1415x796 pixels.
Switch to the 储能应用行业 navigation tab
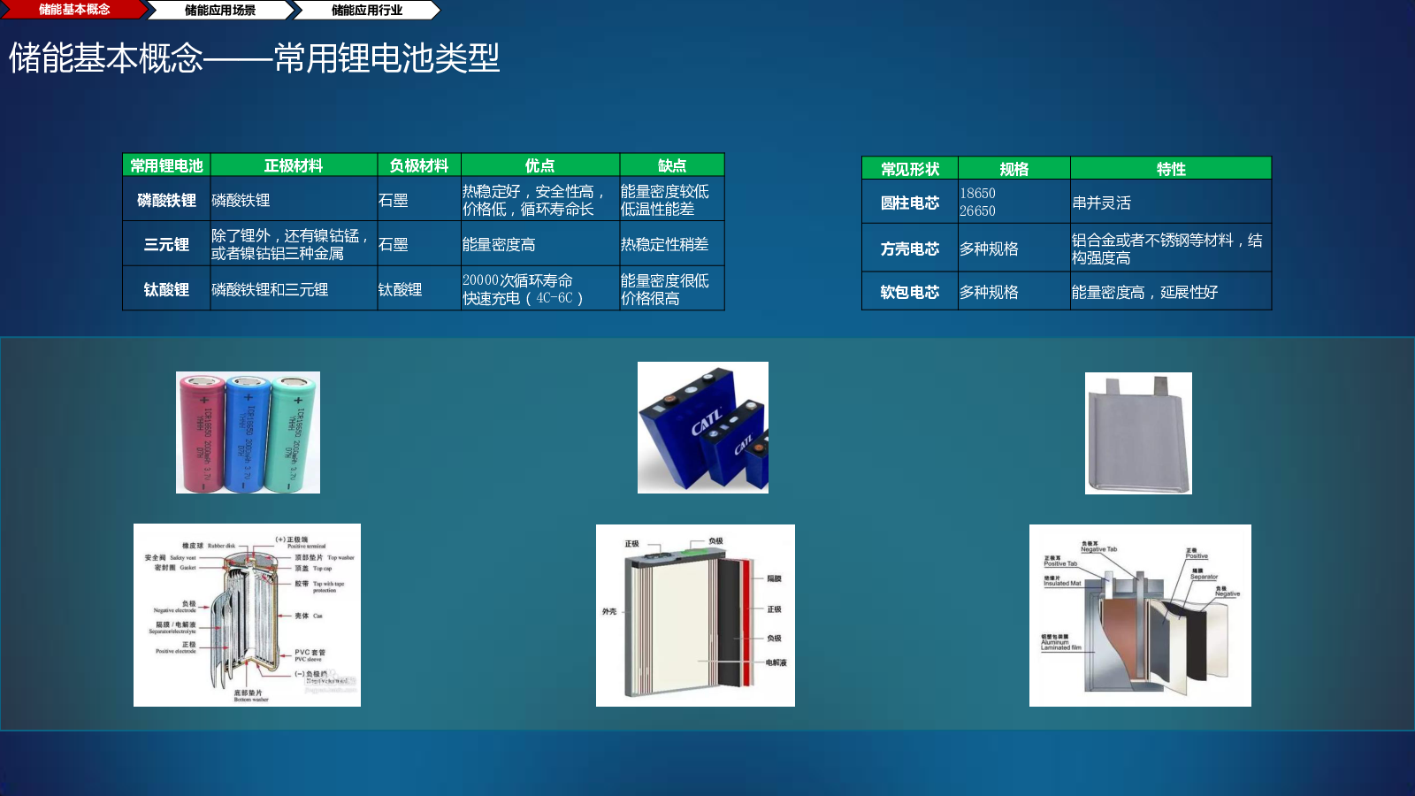pos(367,10)
